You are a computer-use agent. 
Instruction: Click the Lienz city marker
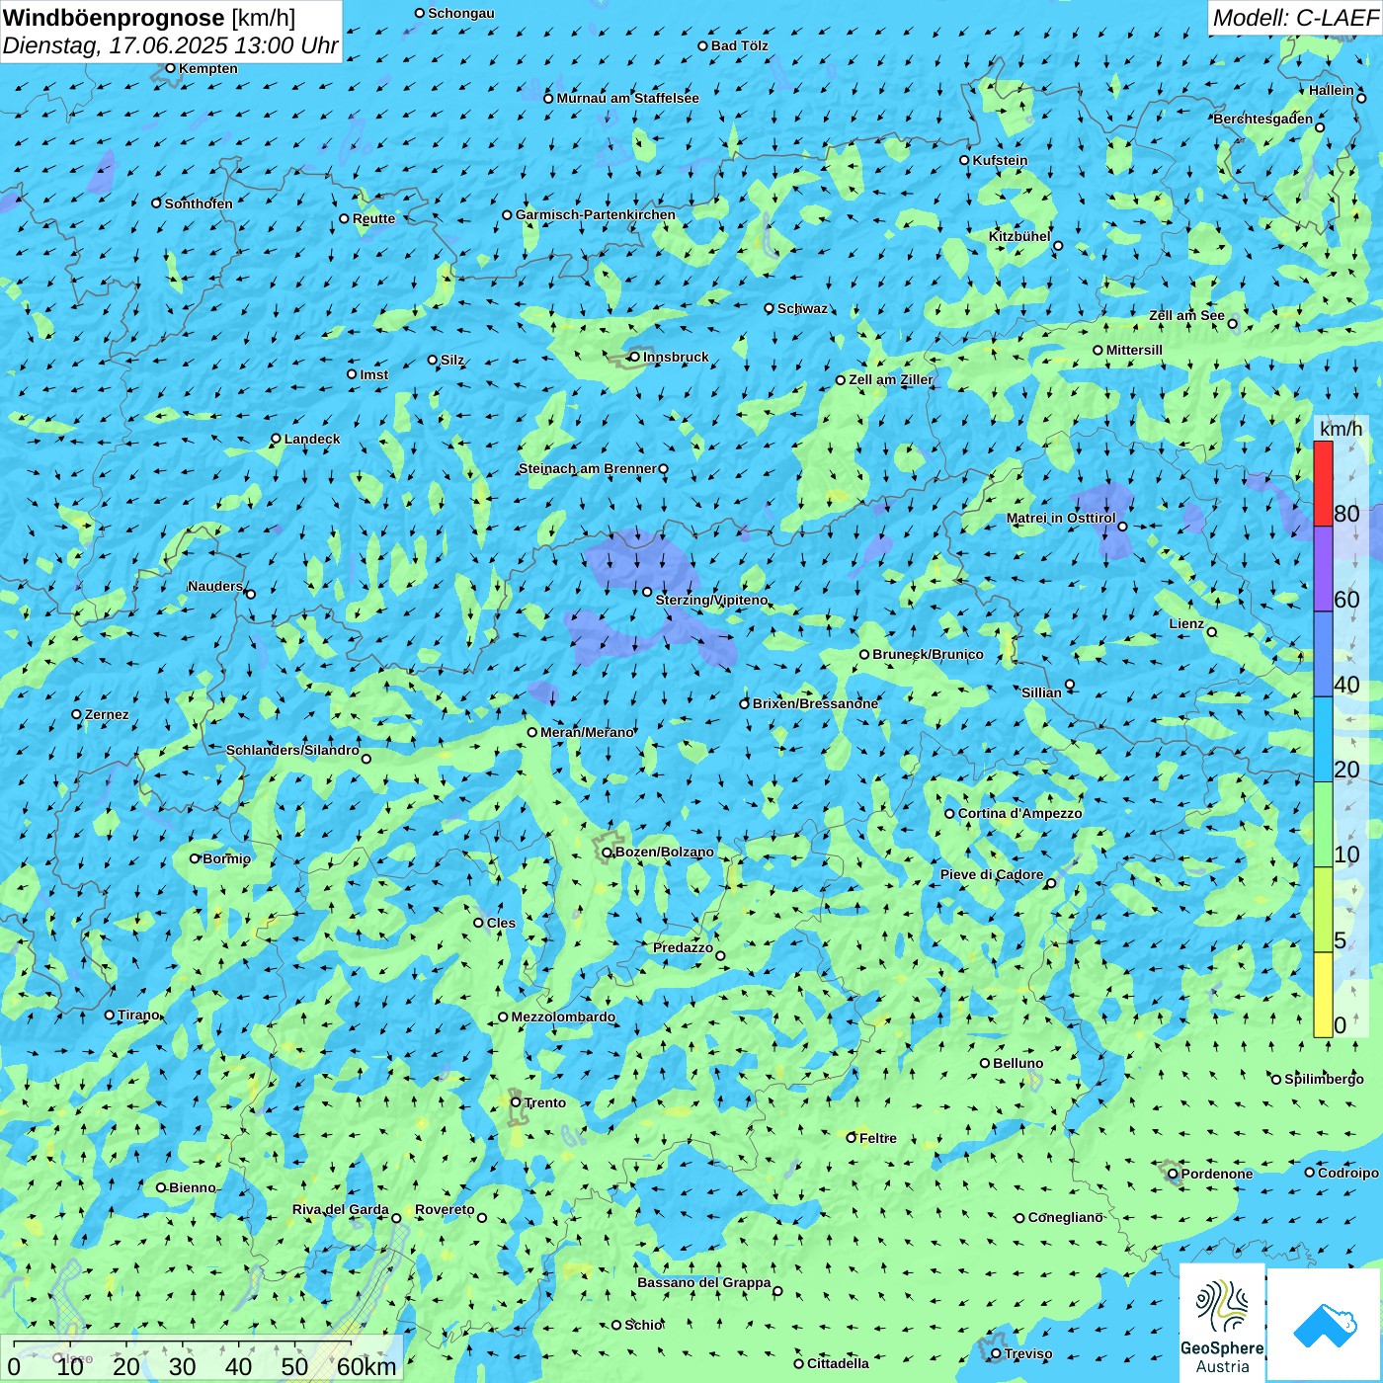click(x=1212, y=632)
